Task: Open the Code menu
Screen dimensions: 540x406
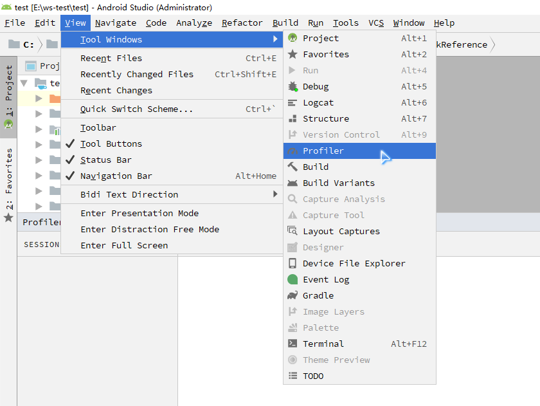Action: 156,23
